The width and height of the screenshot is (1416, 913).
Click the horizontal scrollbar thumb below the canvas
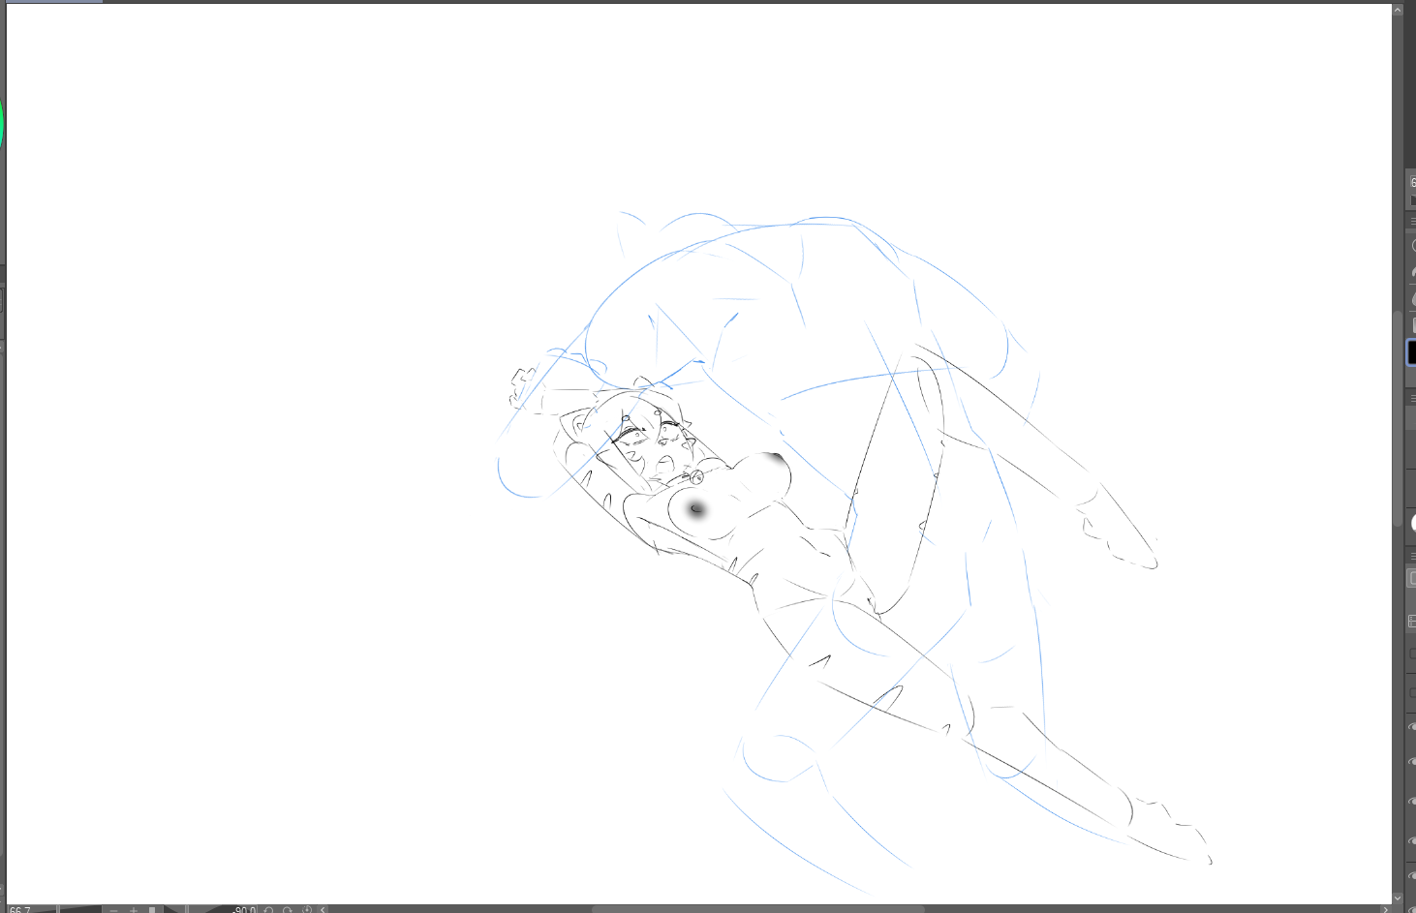(x=758, y=909)
